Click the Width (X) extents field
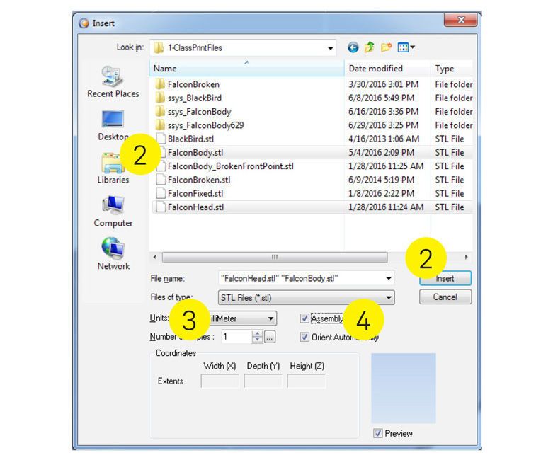Viewport: 553px width, 460px height. (x=220, y=381)
